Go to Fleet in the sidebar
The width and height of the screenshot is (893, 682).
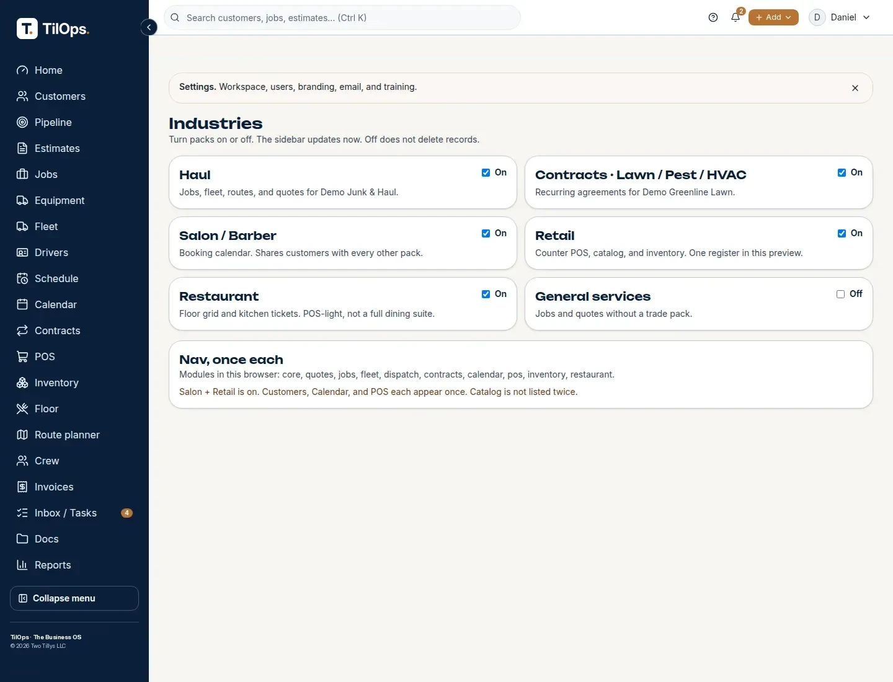74,226
